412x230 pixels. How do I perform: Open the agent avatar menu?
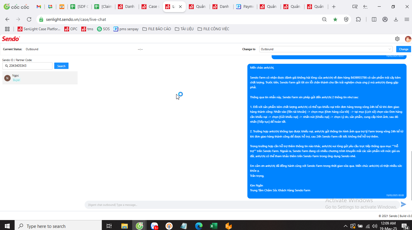click(408, 39)
